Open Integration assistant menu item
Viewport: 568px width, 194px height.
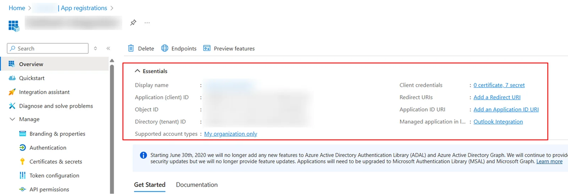pos(54,92)
